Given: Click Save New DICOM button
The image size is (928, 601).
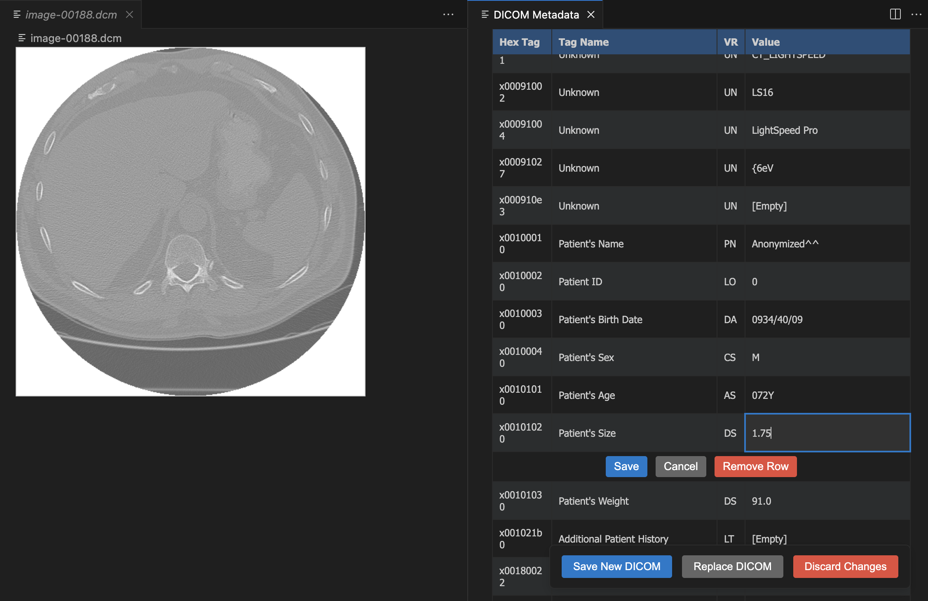Looking at the screenshot, I should (616, 566).
